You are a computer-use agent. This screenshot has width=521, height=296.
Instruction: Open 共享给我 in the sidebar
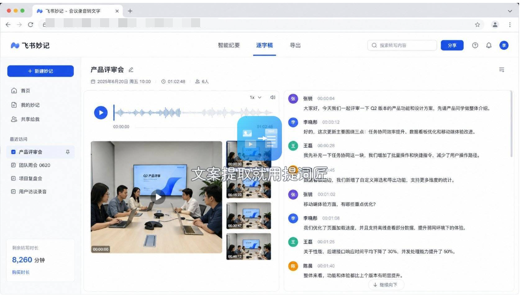click(25, 119)
